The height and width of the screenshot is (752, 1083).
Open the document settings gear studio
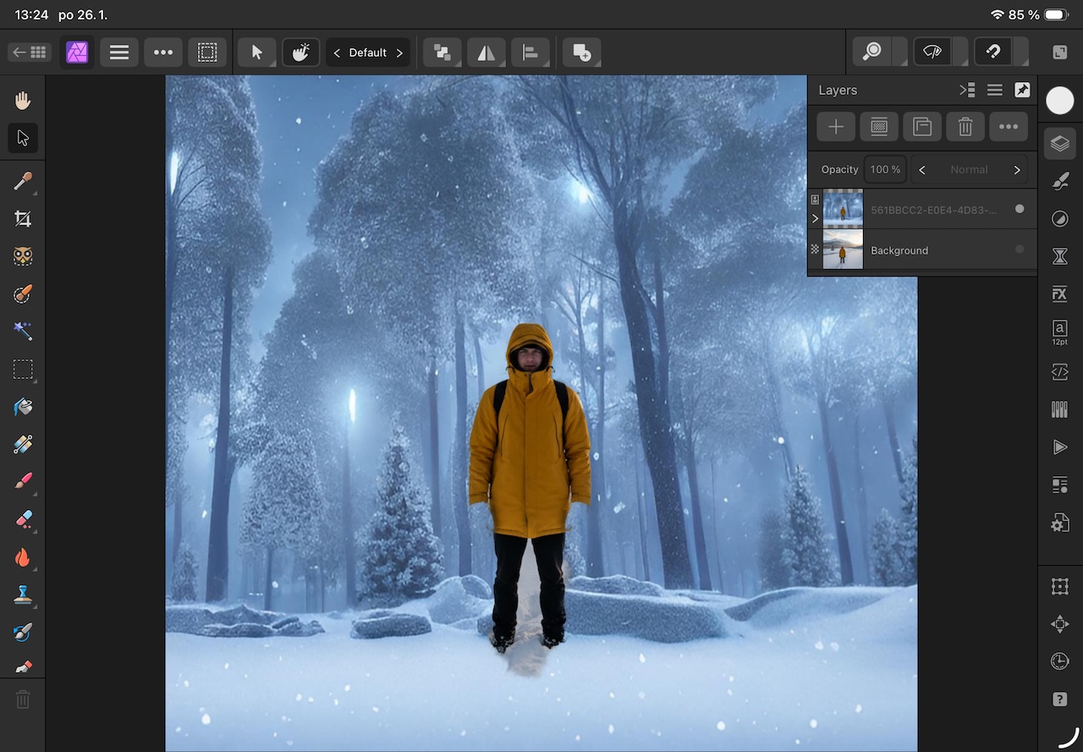(1059, 523)
